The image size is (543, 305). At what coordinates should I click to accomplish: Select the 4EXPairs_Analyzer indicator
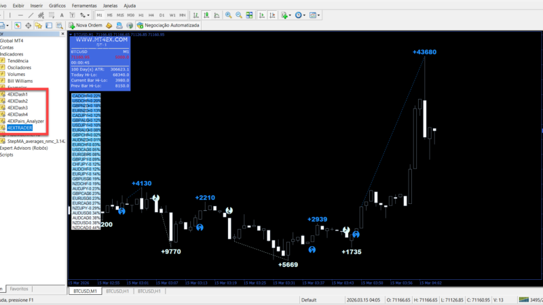coord(26,121)
